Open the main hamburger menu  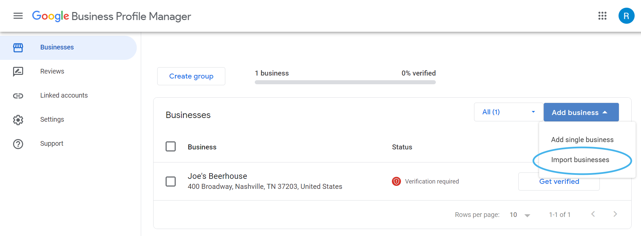(18, 16)
